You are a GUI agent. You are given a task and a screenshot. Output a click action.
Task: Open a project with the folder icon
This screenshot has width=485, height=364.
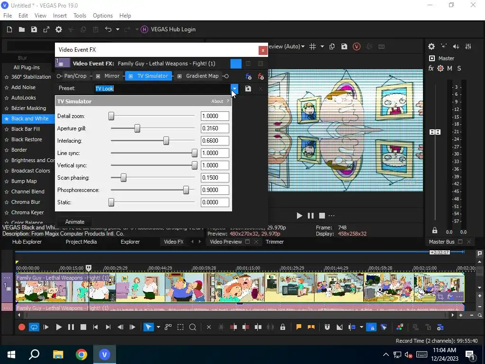point(22,29)
